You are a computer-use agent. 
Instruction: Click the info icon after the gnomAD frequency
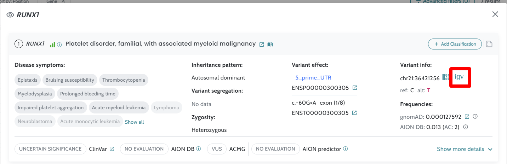[x=475, y=117]
